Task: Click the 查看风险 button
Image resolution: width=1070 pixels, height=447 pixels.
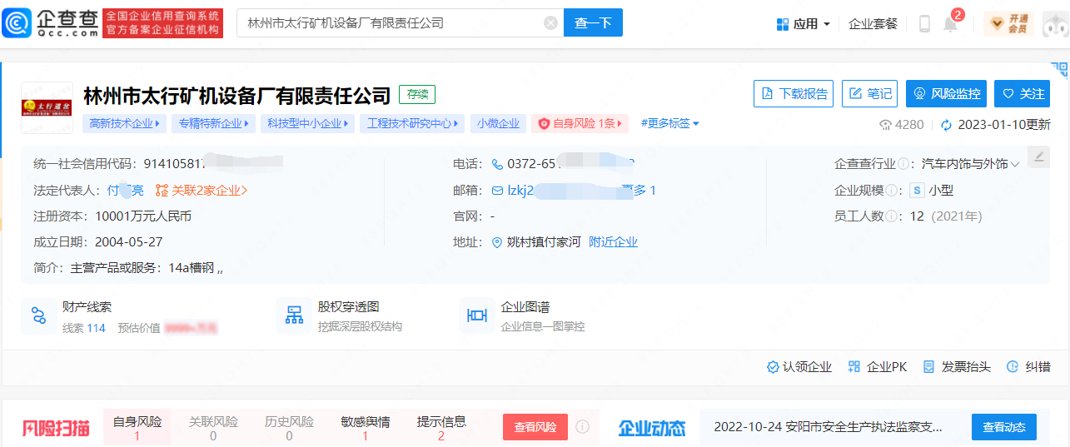Action: click(535, 427)
